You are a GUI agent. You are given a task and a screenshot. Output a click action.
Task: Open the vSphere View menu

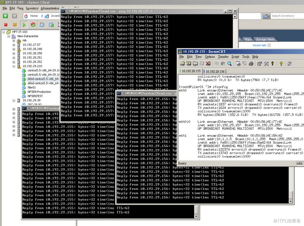[x=20, y=8]
